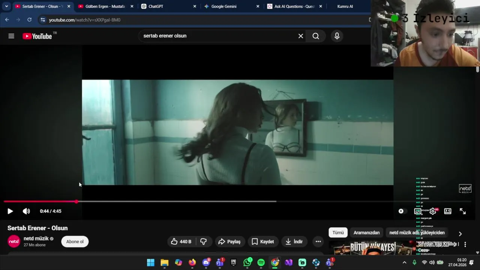
Task: Subscribe with Abone ol button
Action: [x=75, y=241]
